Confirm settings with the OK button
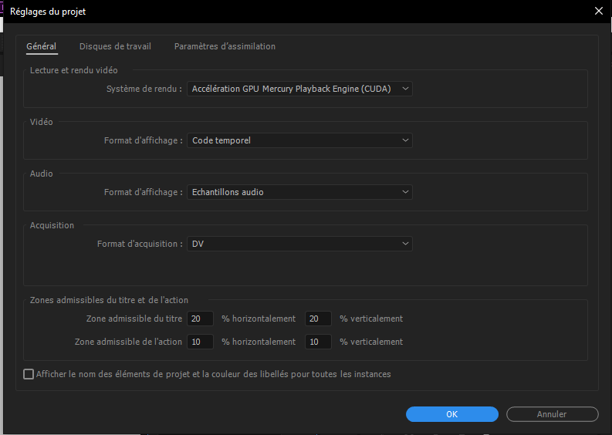This screenshot has height=435, width=612. [x=452, y=414]
